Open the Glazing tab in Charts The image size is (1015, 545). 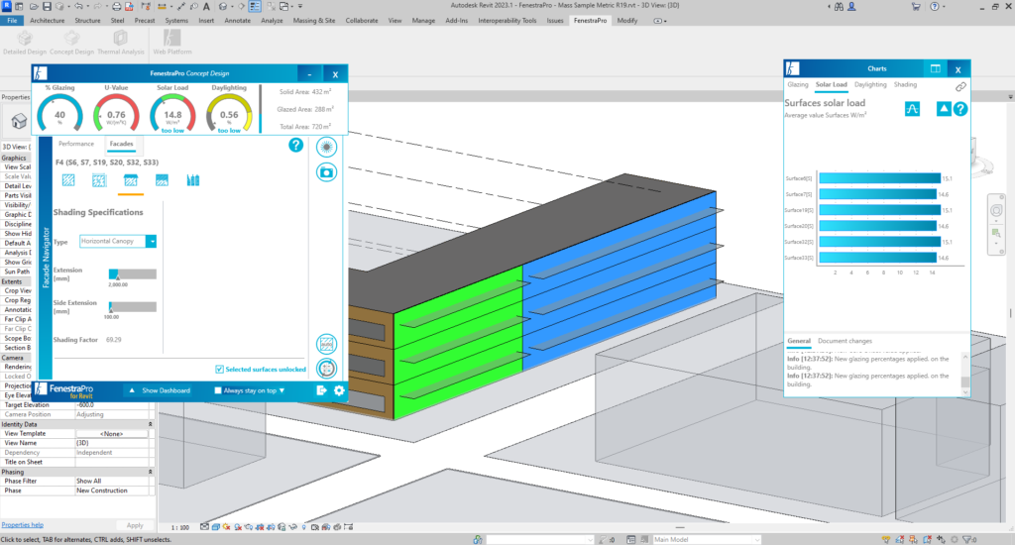point(798,85)
